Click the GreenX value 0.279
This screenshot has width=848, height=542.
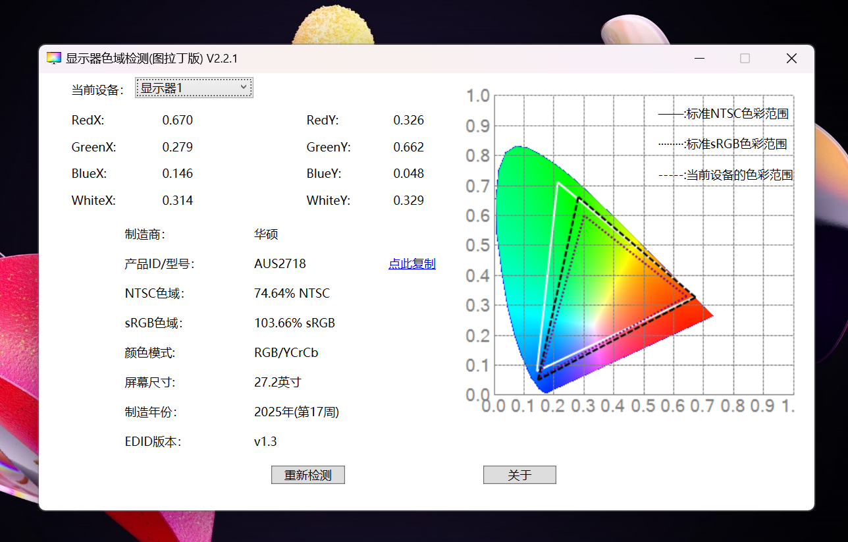pos(178,148)
